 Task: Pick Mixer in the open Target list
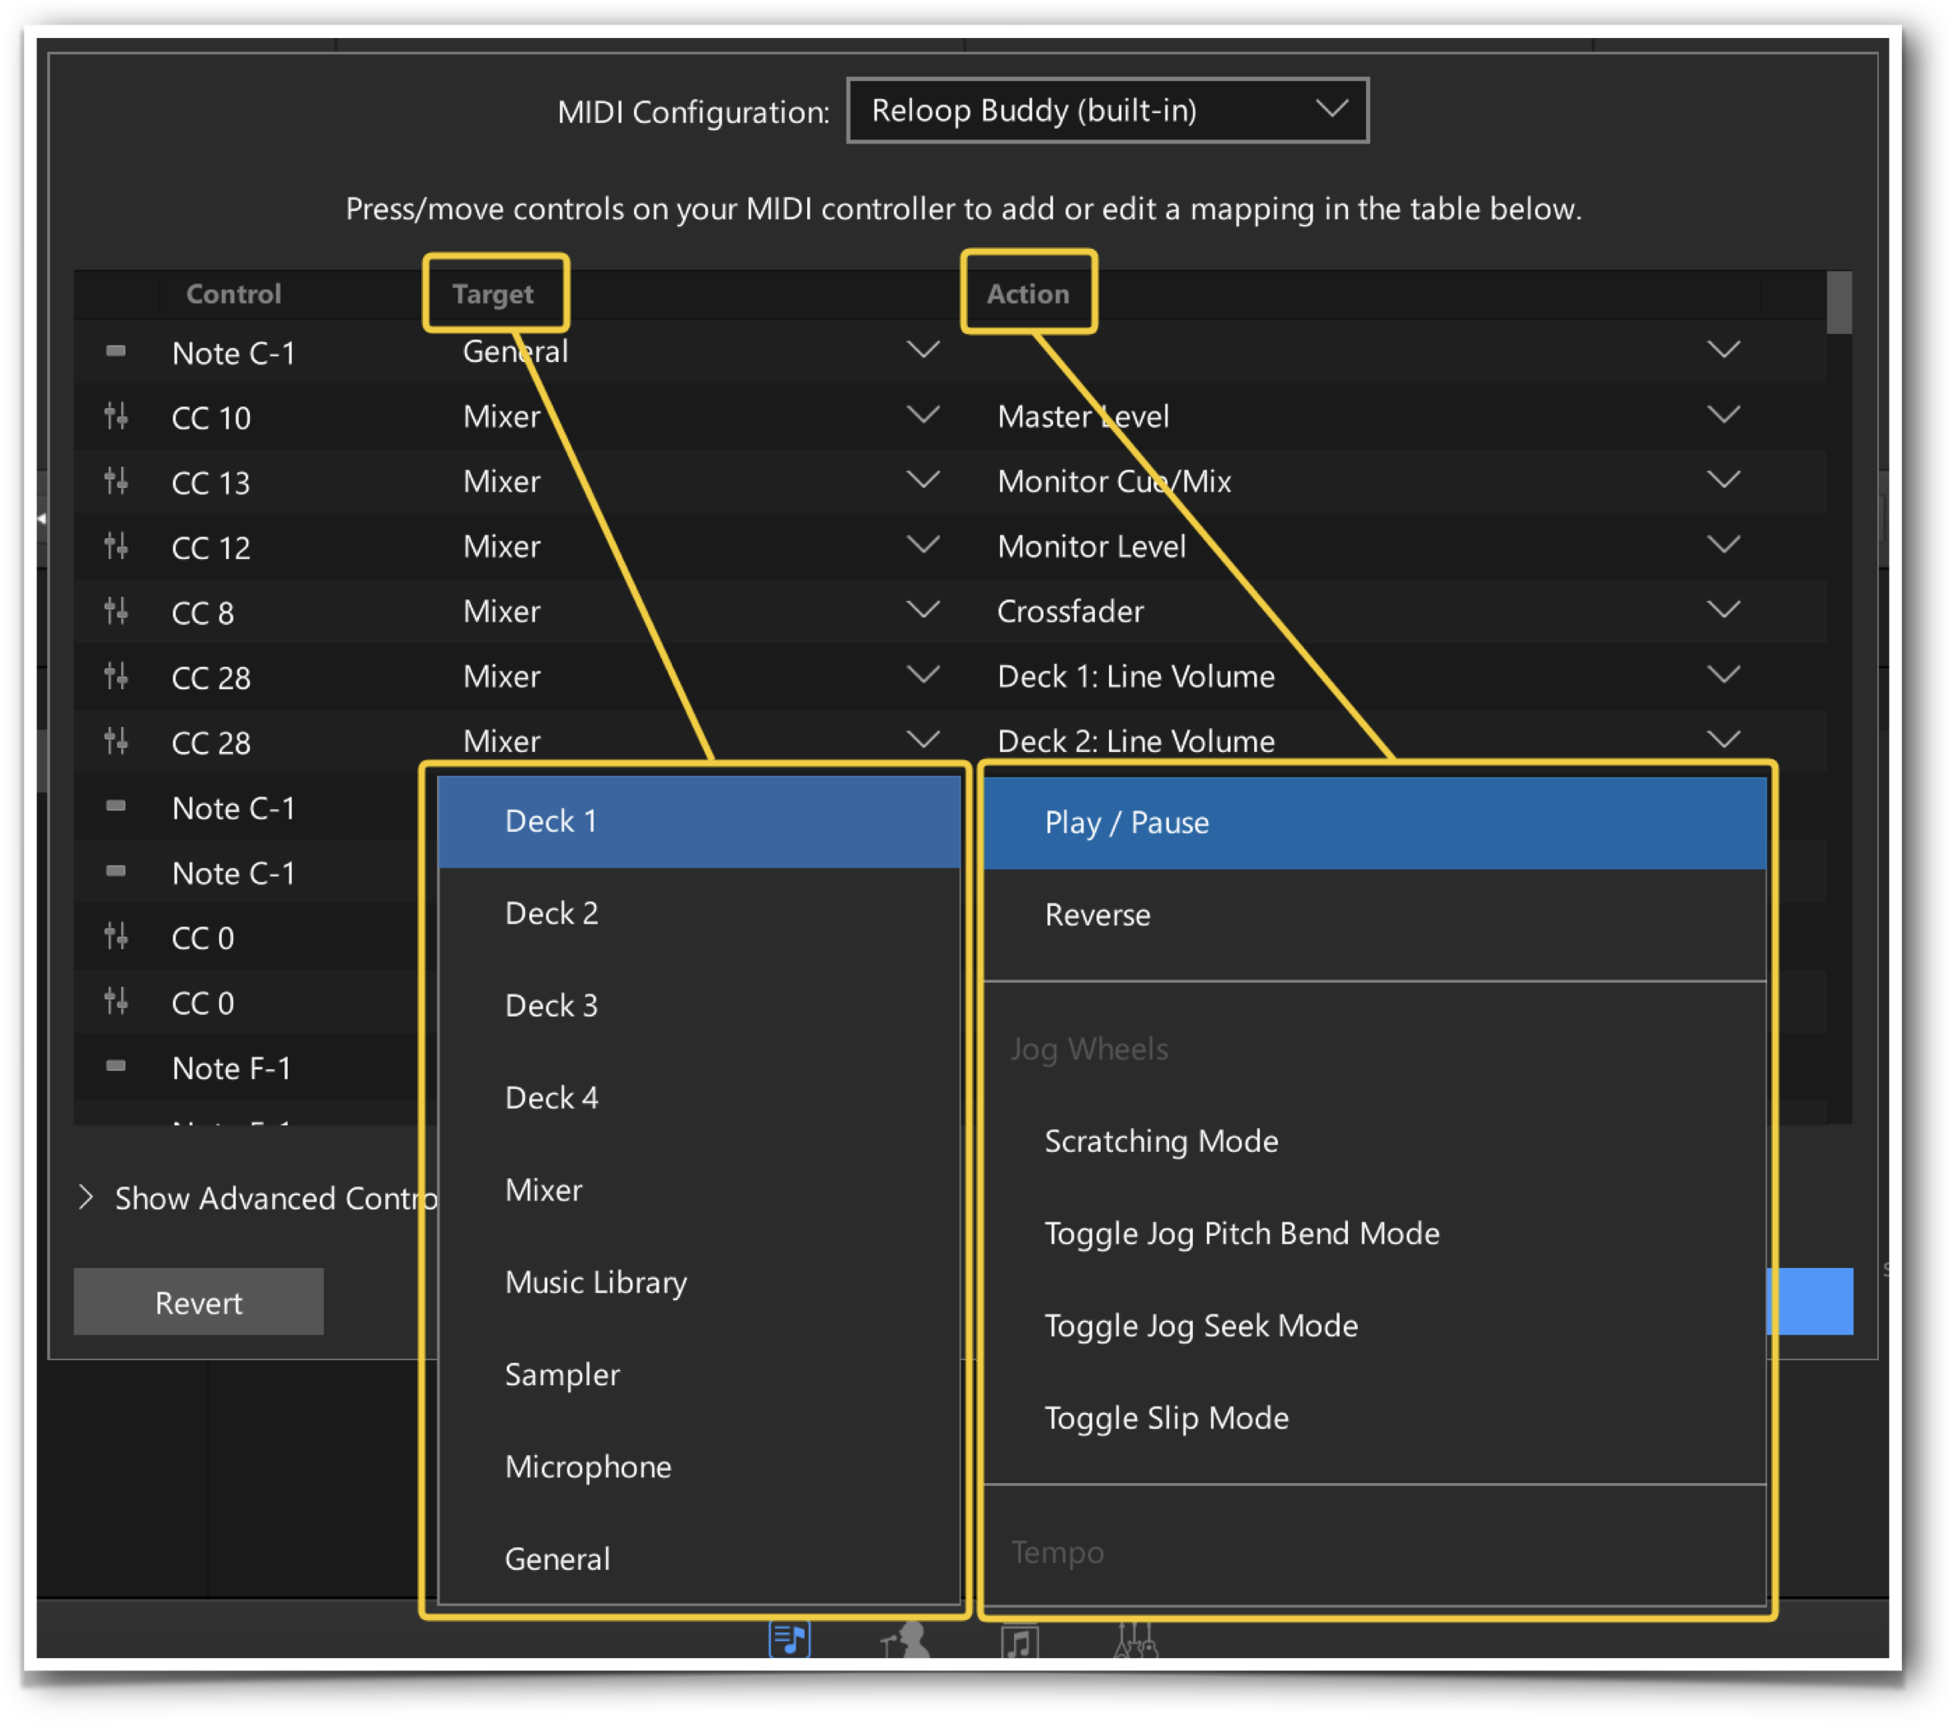pos(699,1190)
